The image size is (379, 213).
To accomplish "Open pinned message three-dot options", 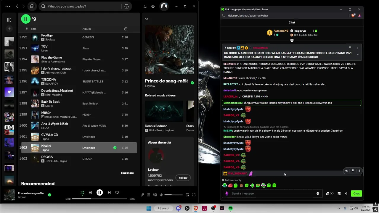I will click(358, 48).
